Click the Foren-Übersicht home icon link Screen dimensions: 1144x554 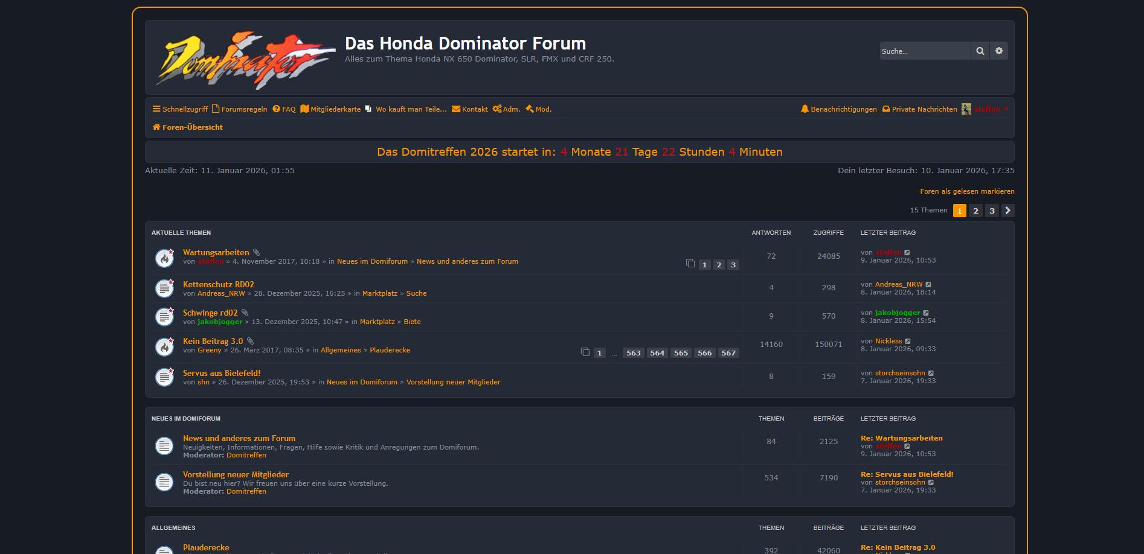coord(187,127)
